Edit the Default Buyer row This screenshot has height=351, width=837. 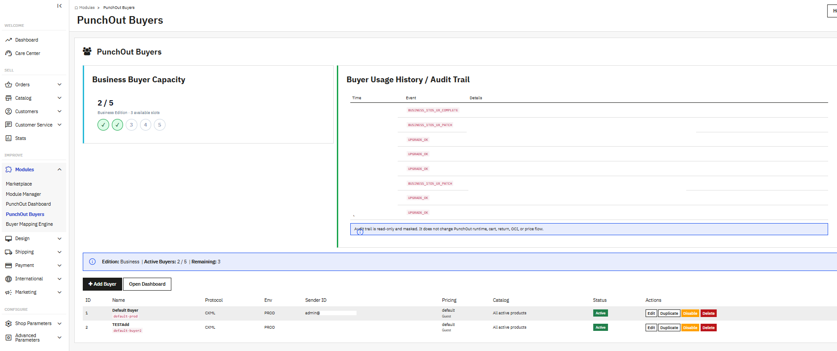click(651, 313)
